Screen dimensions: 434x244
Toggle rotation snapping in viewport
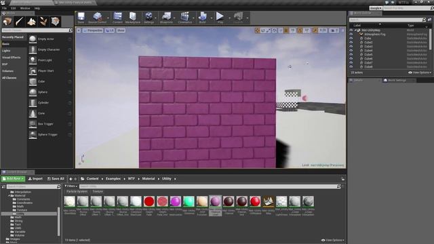pos(300,30)
